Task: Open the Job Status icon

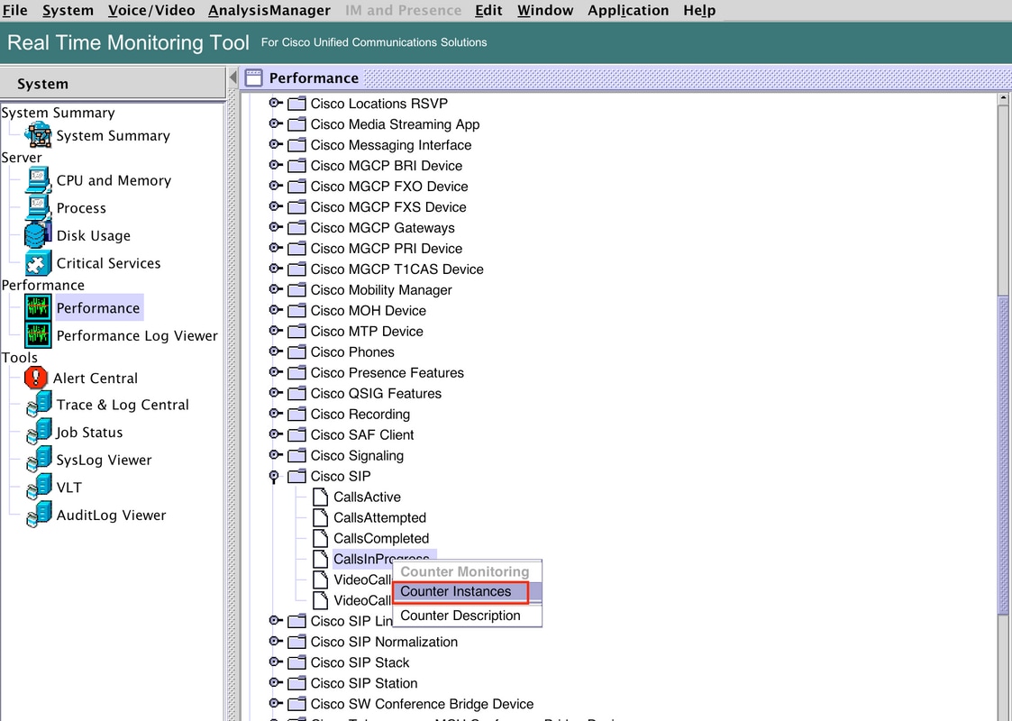Action: 39,432
